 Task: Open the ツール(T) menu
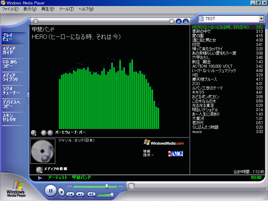pos(66,9)
